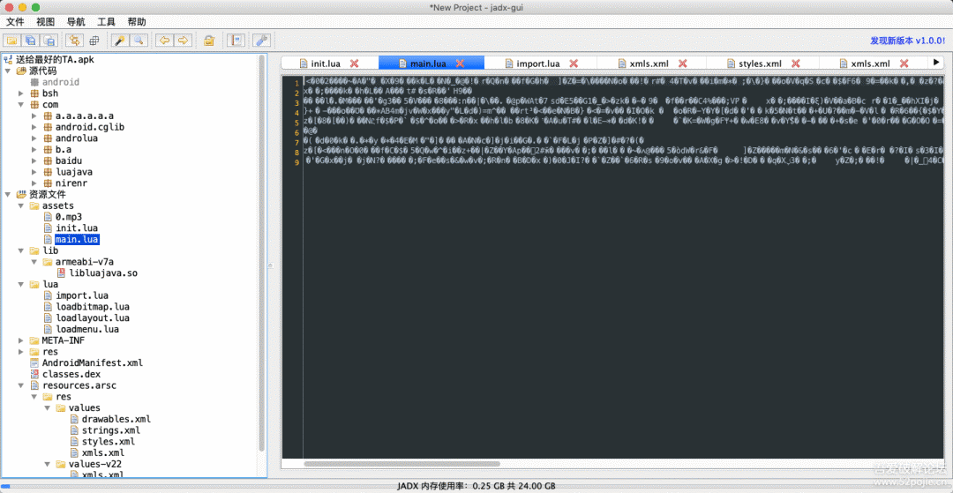Switch to the init.lua tab
Image resolution: width=953 pixels, height=493 pixels.
point(325,63)
